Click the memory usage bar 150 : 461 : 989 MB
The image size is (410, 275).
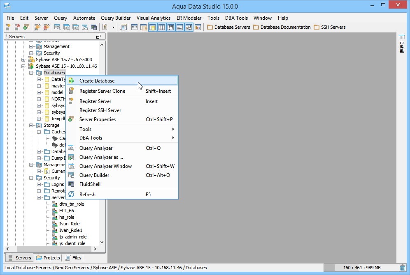pos(361,268)
